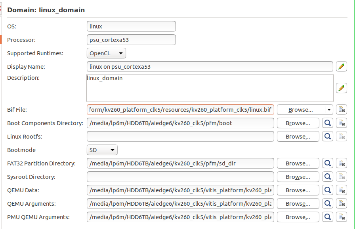Click the magnifier icon for QEMU Data

pos(328,190)
